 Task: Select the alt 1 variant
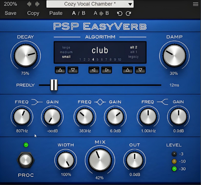pyautogui.click(x=134, y=52)
